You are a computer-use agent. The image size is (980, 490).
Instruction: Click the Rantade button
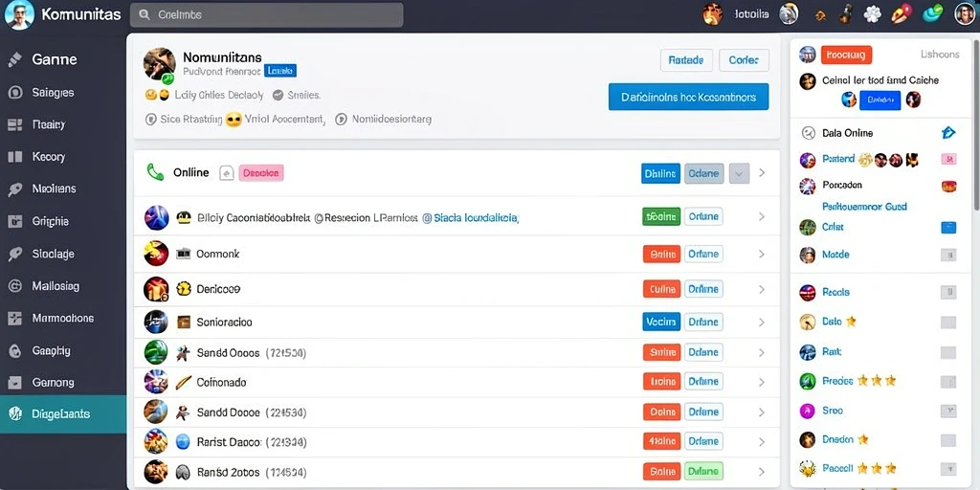[x=685, y=60]
